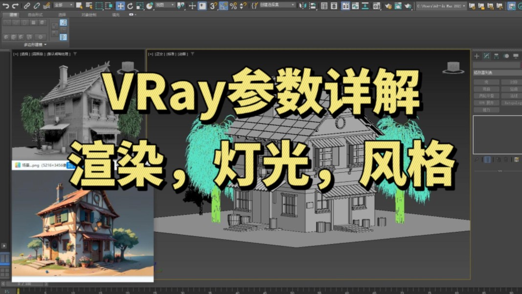Activate the Select and Rotate tool
Image resolution: width=522 pixels, height=294 pixels.
[x=130, y=6]
